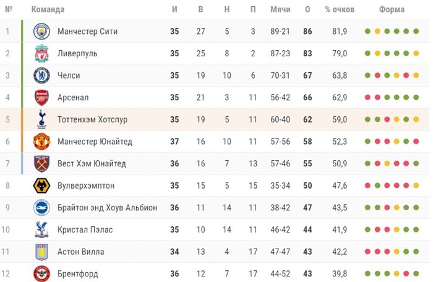433x282 pixels.
Task: Open the Манчестер Сити team link
Action: [x=87, y=31]
